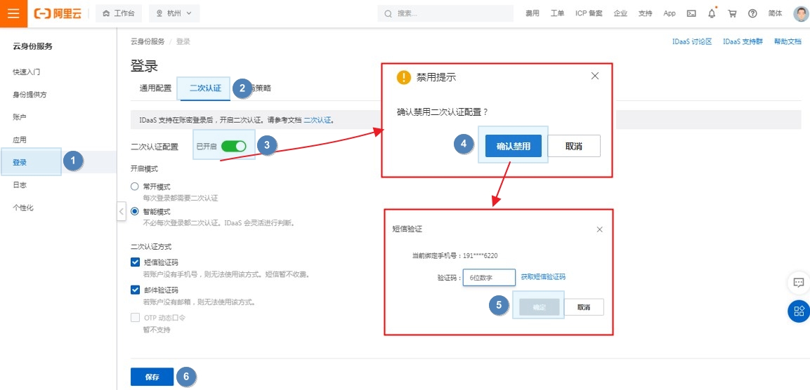Open the hamburger main menu
The height and width of the screenshot is (390, 810).
[x=13, y=13]
